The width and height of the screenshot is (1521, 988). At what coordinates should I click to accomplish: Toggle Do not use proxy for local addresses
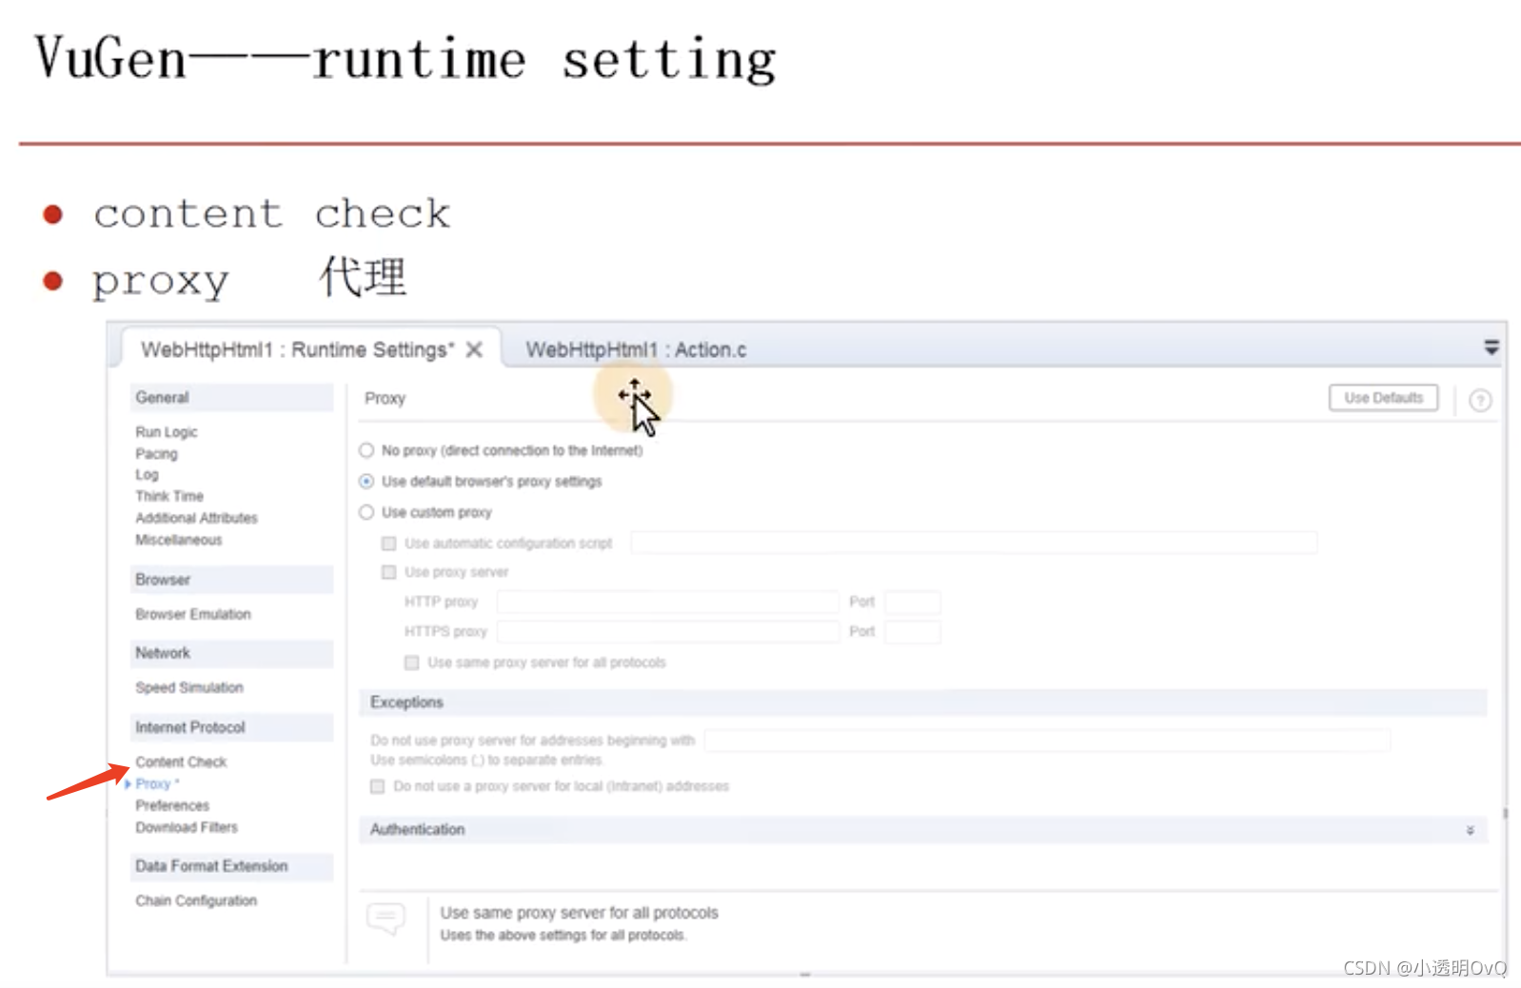click(x=378, y=786)
